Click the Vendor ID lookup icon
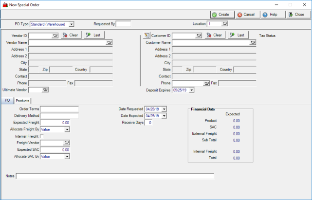Viewport: 312px width, 200px height. coord(55,36)
